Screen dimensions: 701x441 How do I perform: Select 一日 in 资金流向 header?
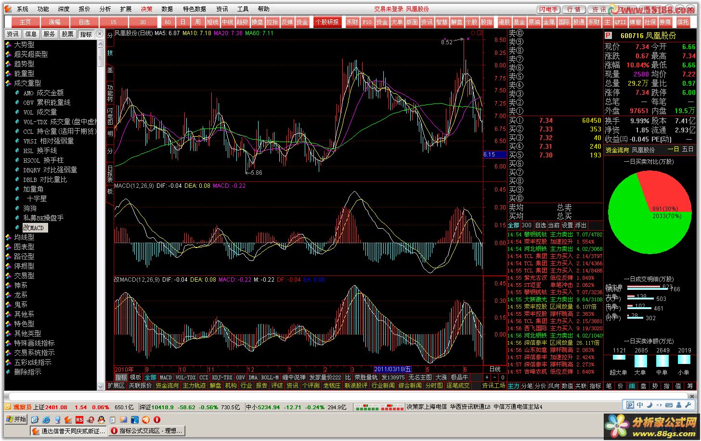pos(673,150)
